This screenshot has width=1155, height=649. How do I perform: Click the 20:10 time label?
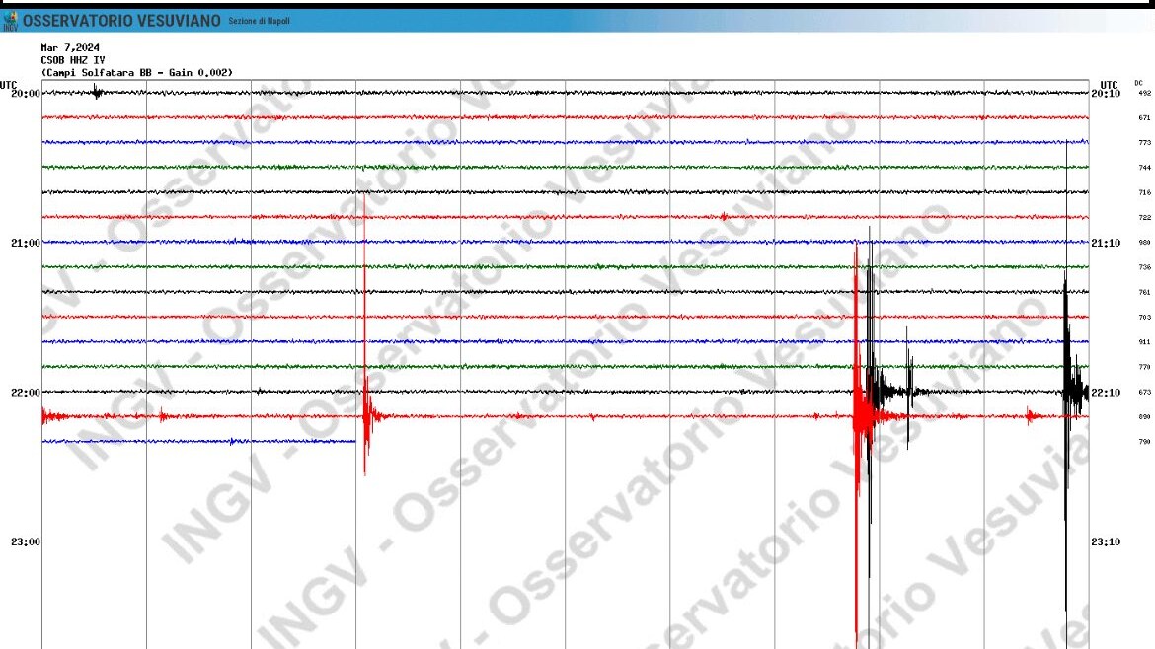tap(1106, 94)
